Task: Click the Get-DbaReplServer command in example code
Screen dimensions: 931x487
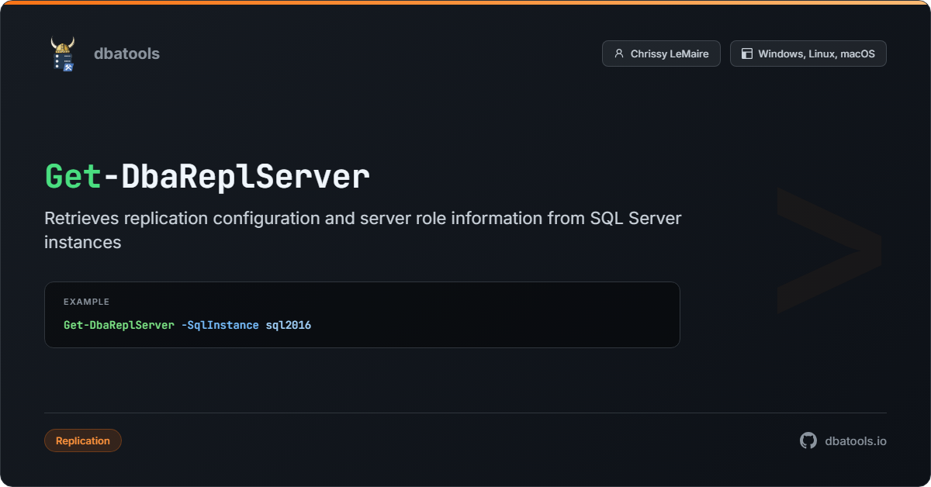Action: 119,325
